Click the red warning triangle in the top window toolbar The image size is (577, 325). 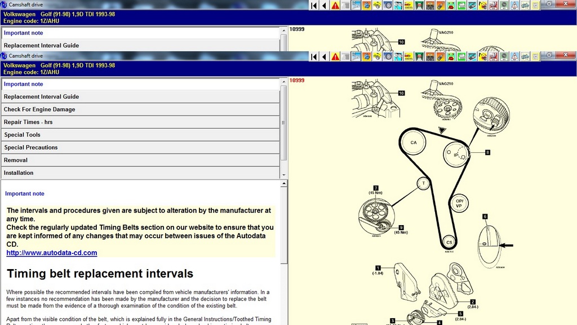coord(335,6)
